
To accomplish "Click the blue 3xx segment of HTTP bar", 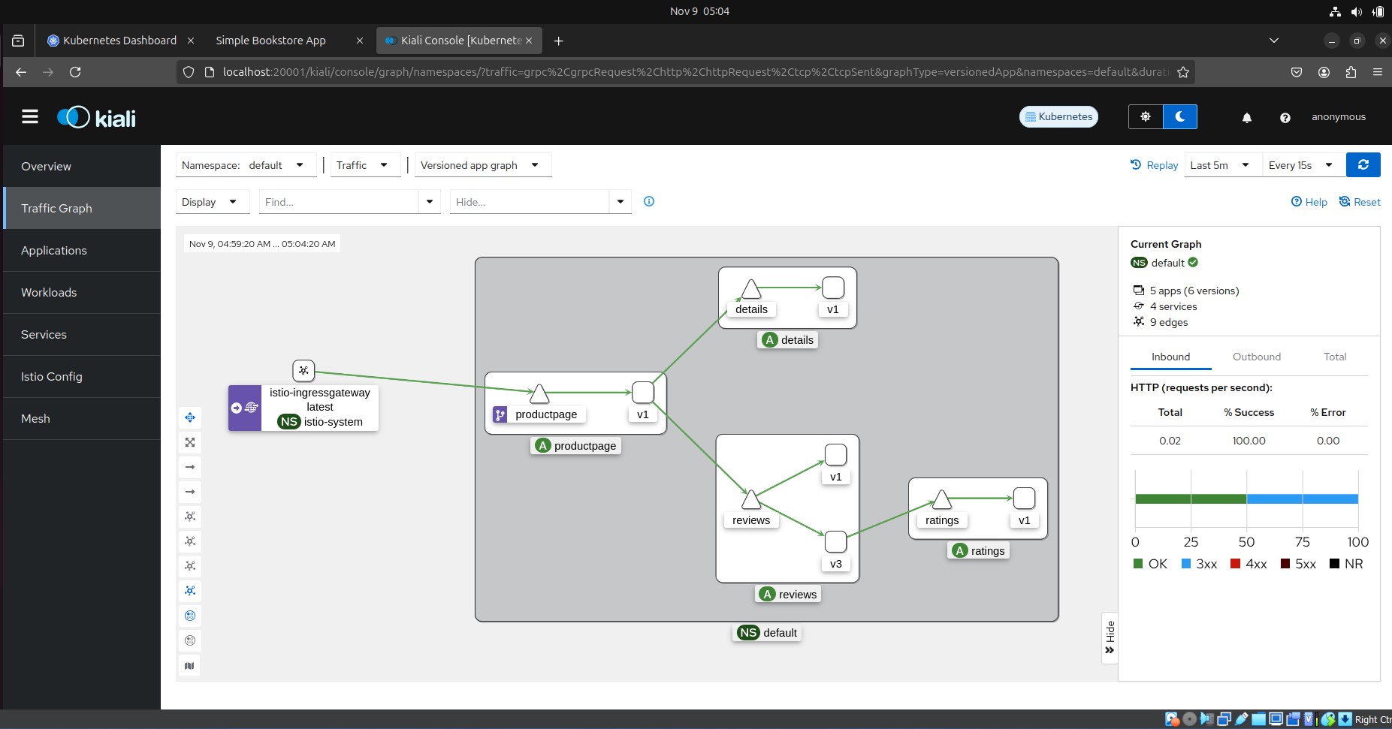I will (1303, 499).
